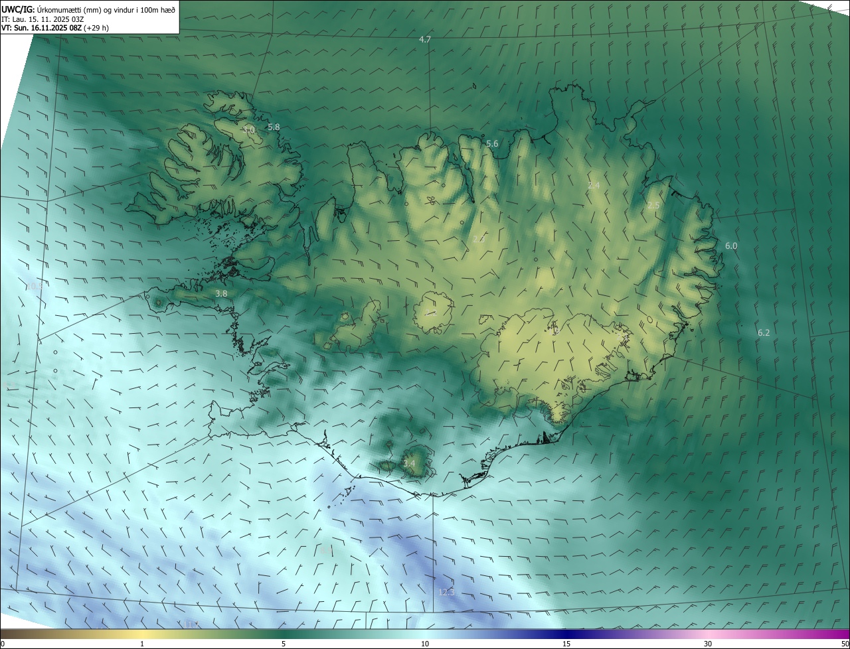Select the 12.3 value south of Iceland
This screenshot has height=649, width=850.
pos(446,592)
